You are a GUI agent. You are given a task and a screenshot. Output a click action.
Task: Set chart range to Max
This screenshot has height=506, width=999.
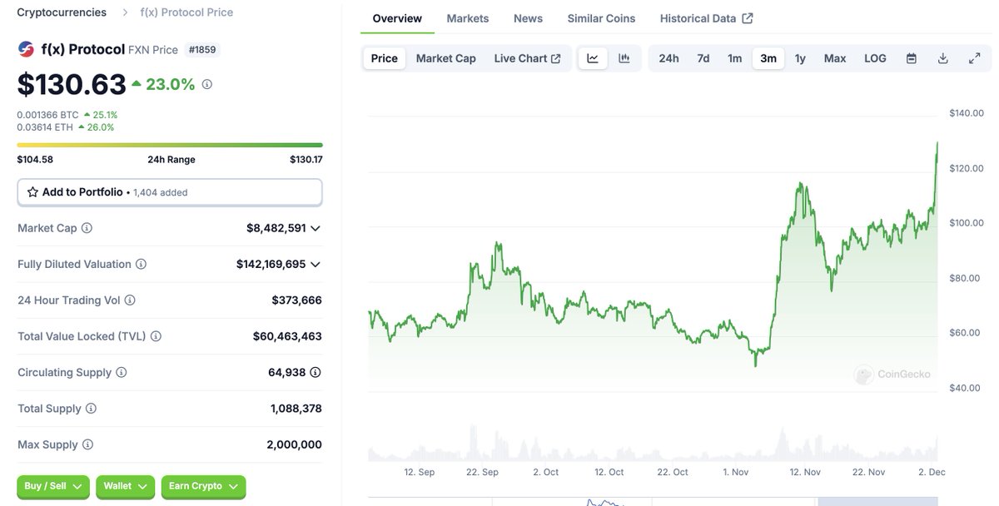tap(835, 58)
